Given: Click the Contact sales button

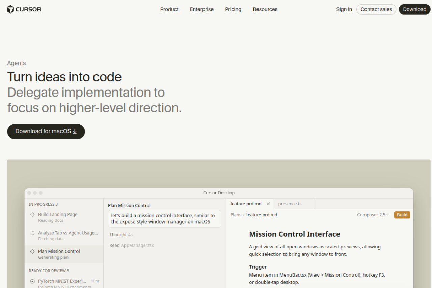Looking at the screenshot, I should point(376,9).
